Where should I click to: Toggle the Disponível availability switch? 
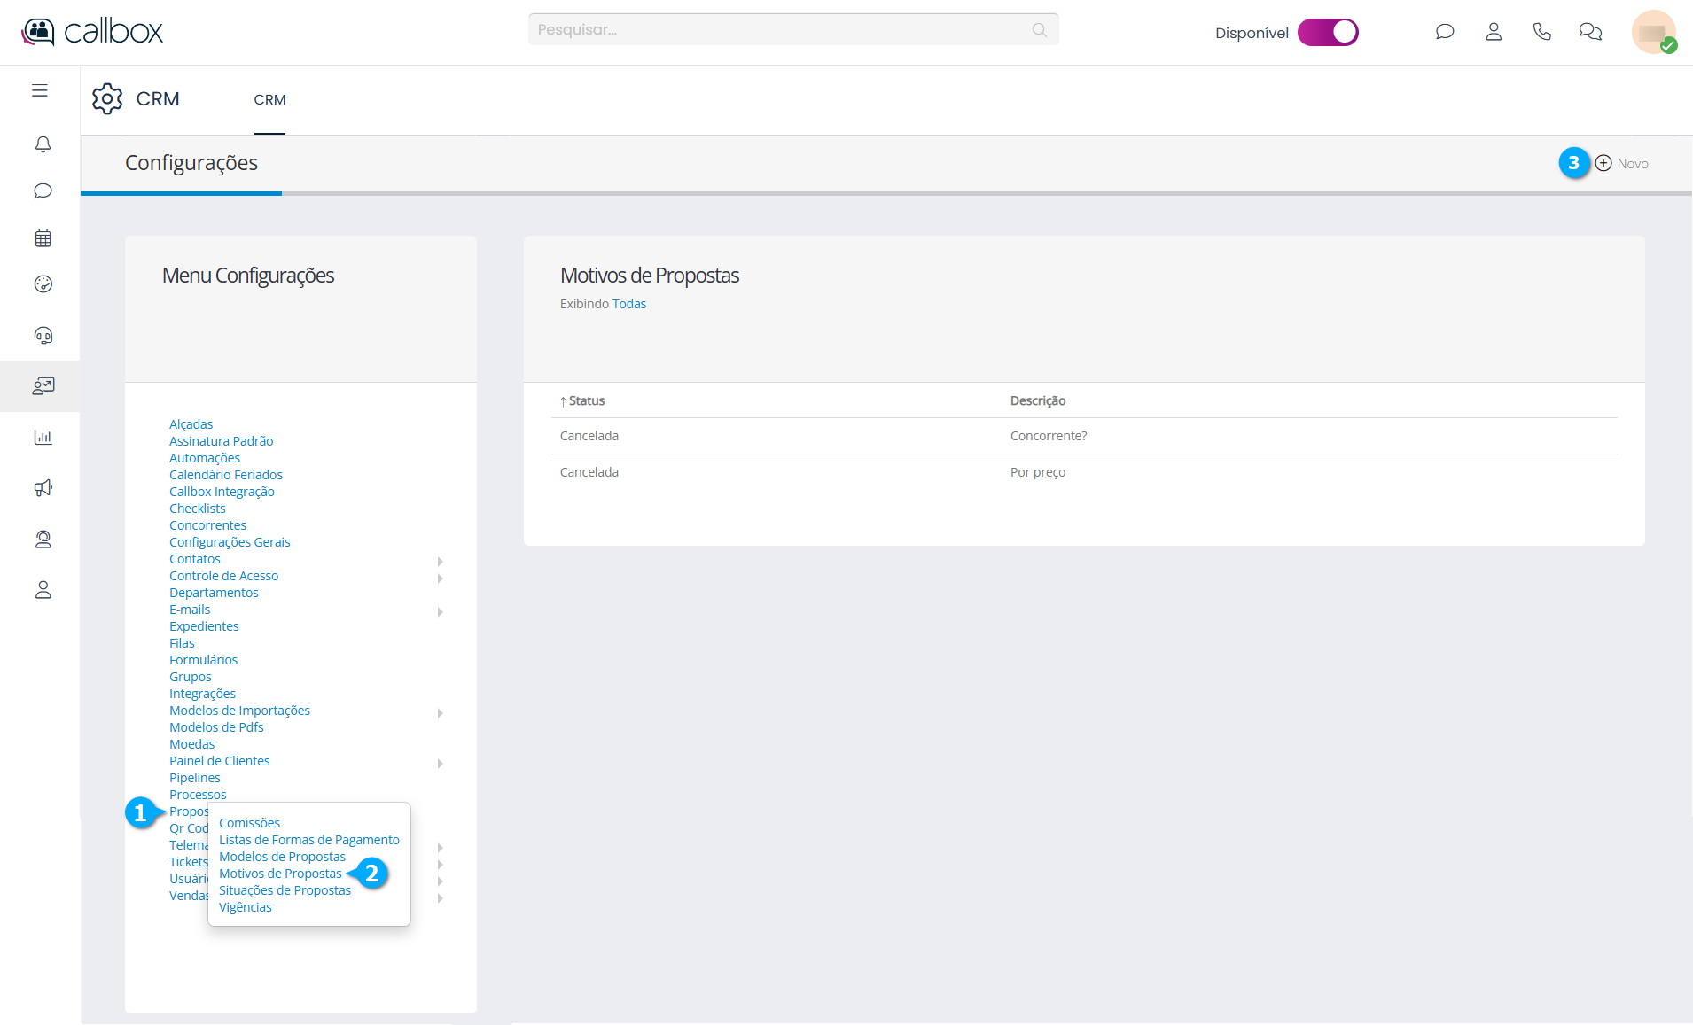(1327, 33)
